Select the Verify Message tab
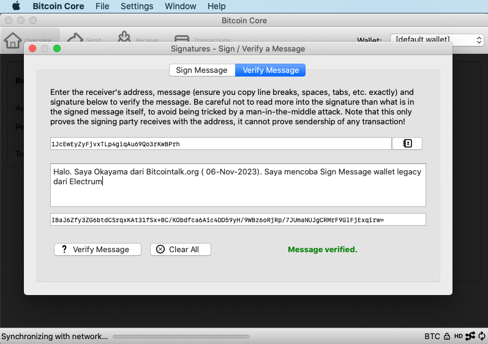 coord(271,70)
